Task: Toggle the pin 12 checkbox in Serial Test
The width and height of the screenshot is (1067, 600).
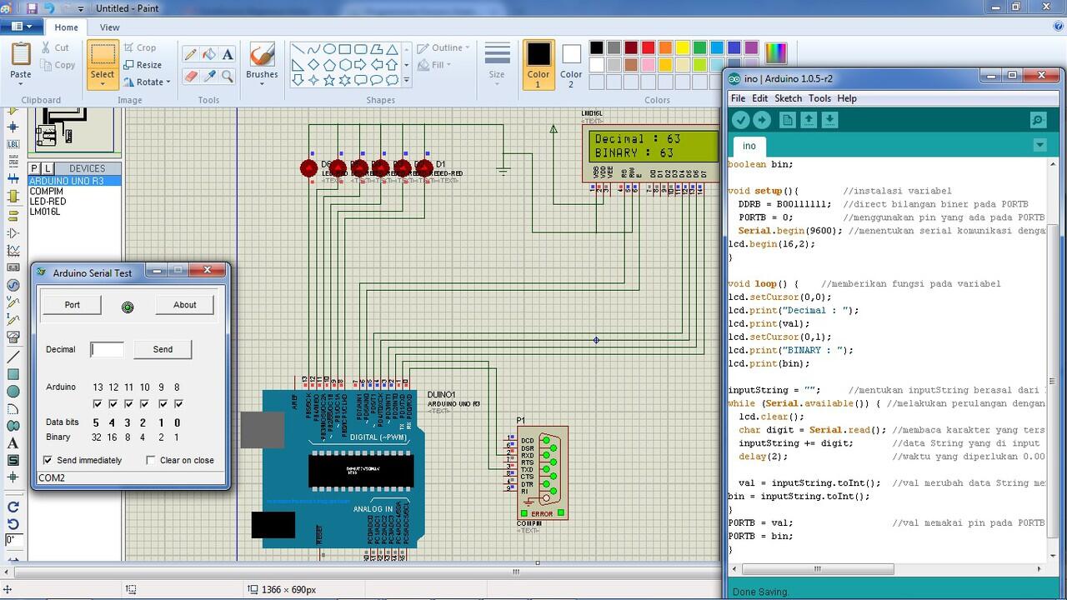Action: (x=113, y=404)
